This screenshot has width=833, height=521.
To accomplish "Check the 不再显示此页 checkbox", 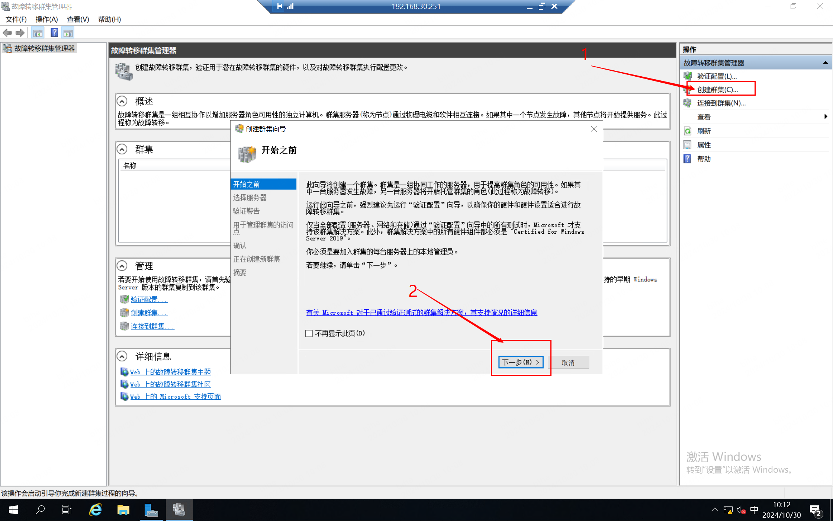I will [x=309, y=333].
